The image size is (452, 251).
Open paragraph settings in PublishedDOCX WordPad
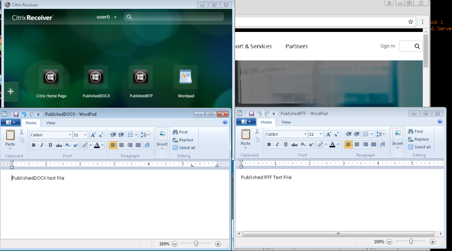point(147,145)
